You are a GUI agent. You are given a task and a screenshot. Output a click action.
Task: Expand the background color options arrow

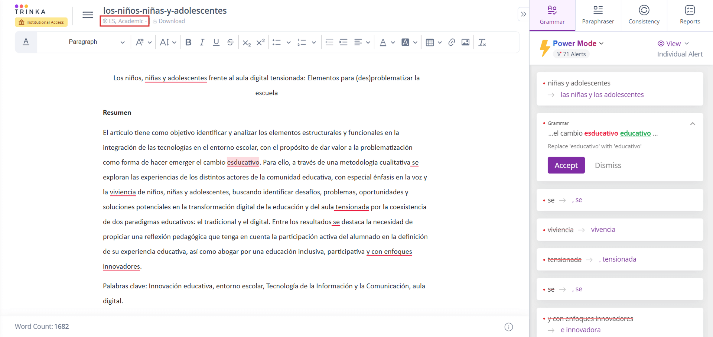pos(415,42)
